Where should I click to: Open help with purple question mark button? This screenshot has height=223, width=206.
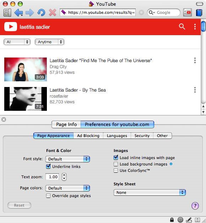click(x=195, y=206)
